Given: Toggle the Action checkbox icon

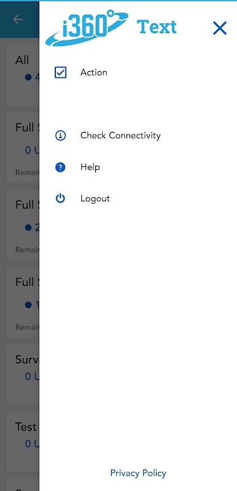Looking at the screenshot, I should coord(60,72).
